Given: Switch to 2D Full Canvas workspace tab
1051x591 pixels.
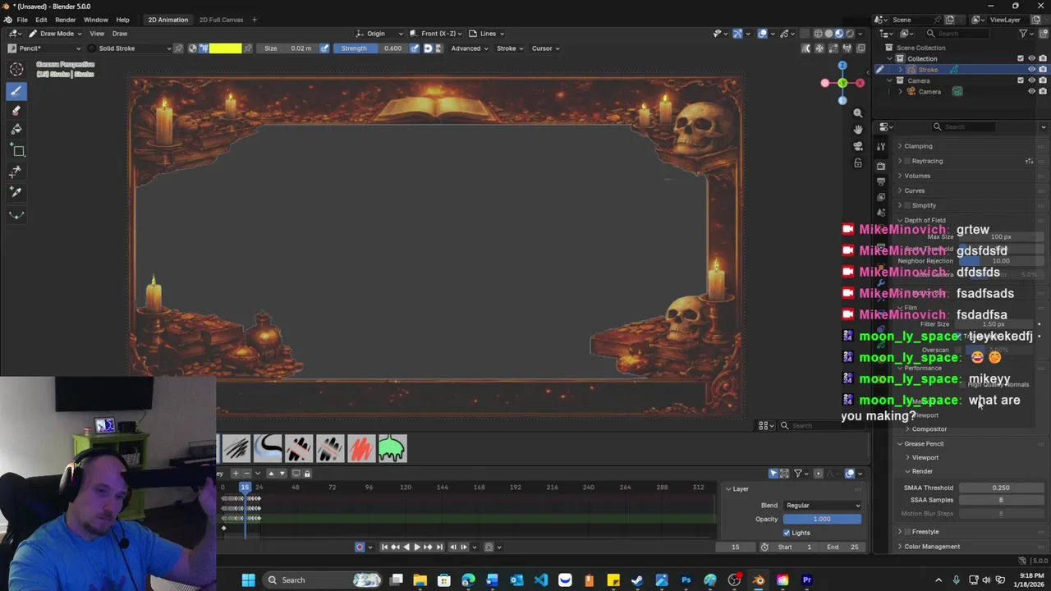Looking at the screenshot, I should coord(221,20).
